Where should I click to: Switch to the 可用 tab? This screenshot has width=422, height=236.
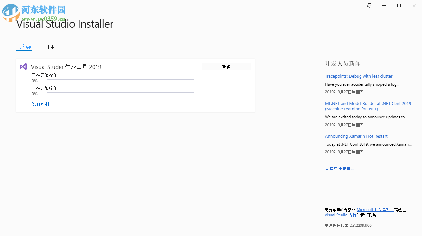coord(50,47)
